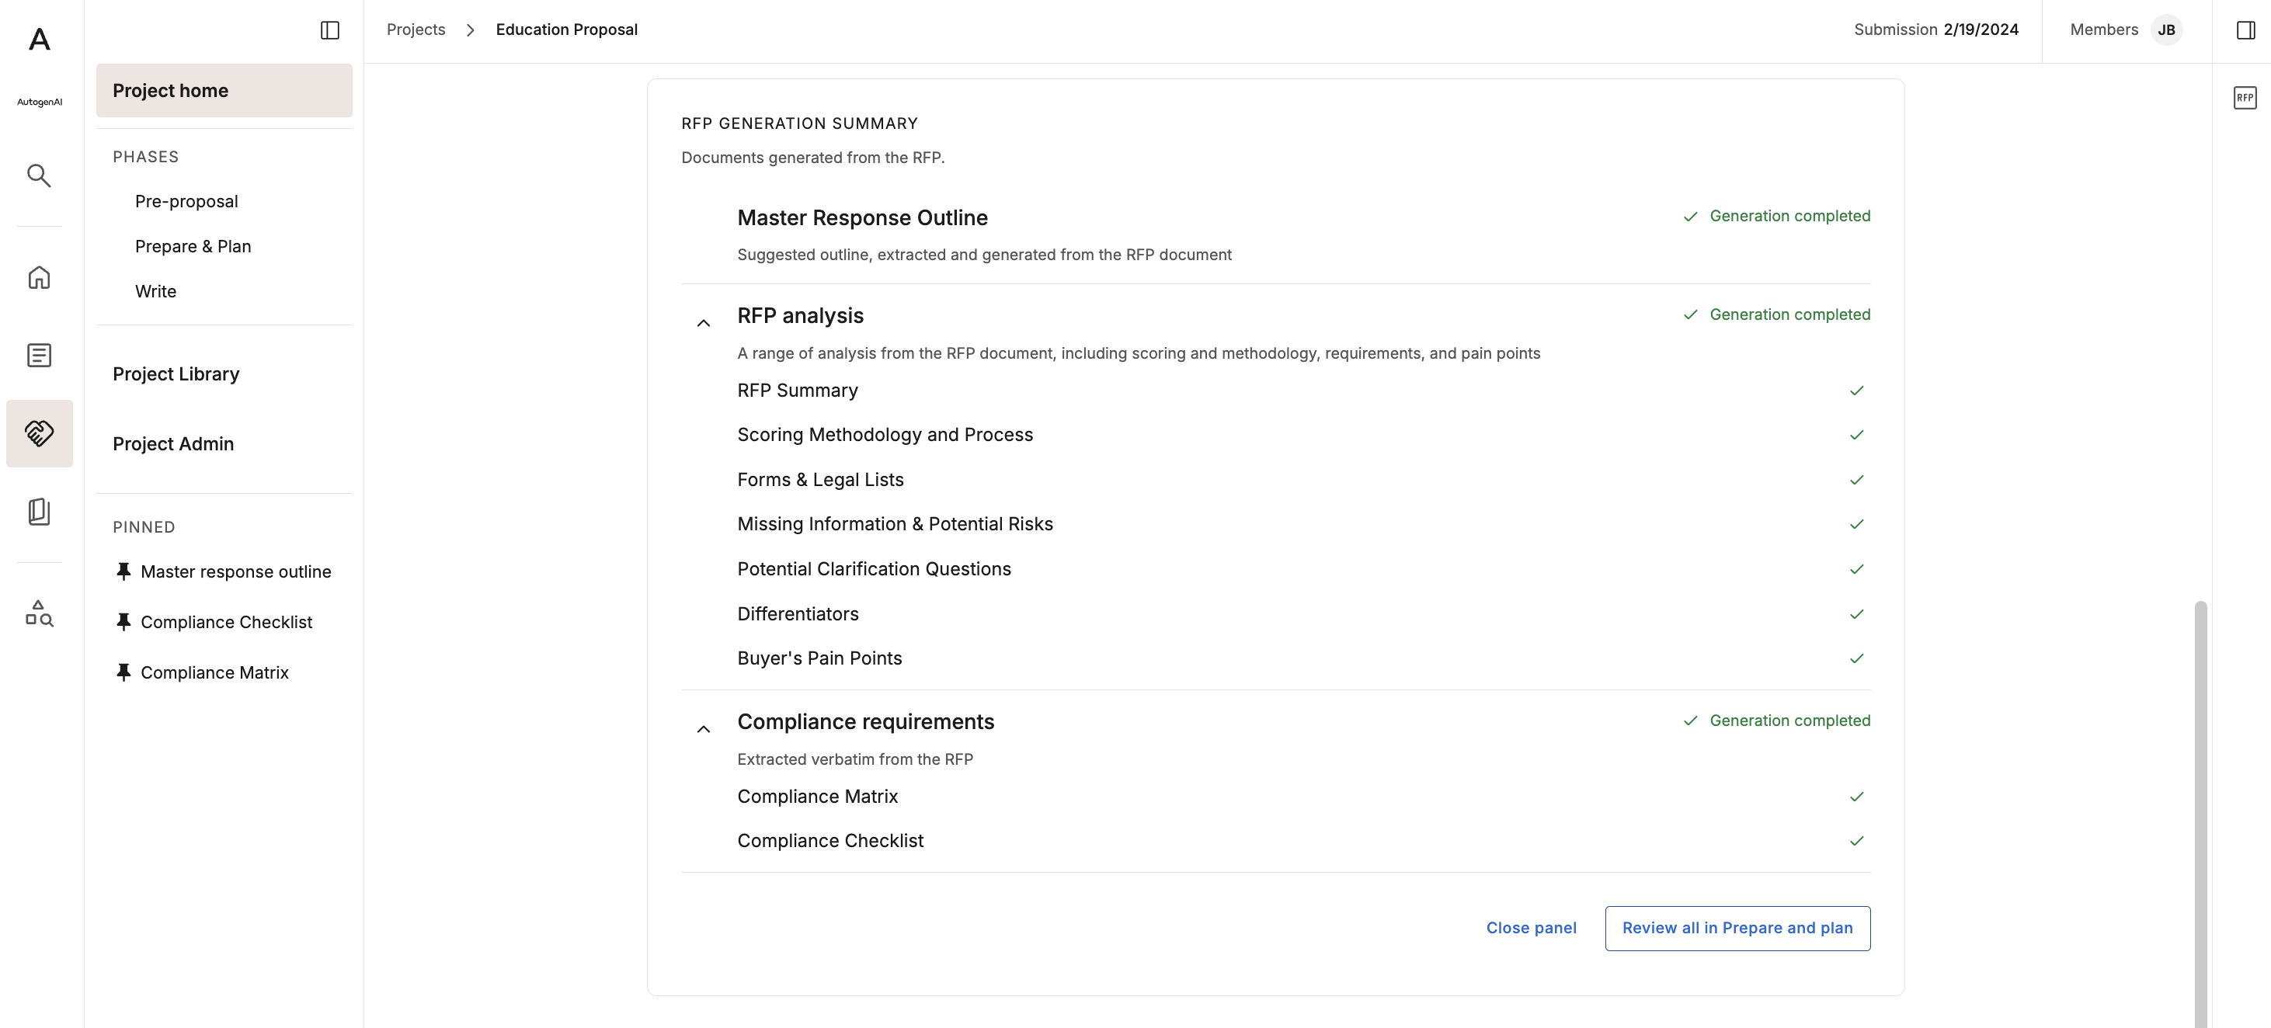Click Review all in Prepare and plan
The height and width of the screenshot is (1028, 2271).
(x=1737, y=928)
